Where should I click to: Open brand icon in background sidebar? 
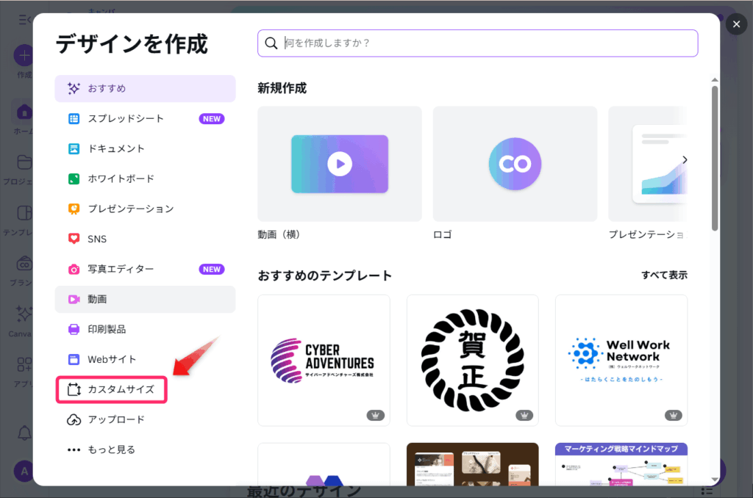(24, 264)
